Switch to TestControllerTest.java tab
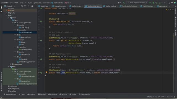177x99 pixels. coord(128,6)
